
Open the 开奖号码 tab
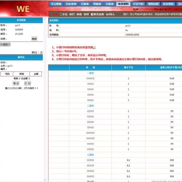[x=138, y=4]
